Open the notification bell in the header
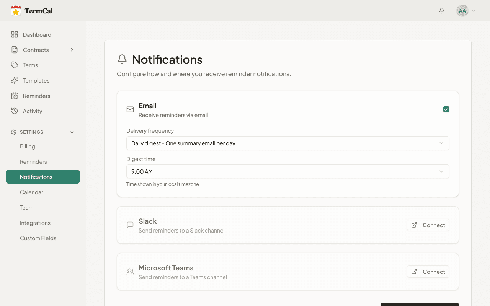Image resolution: width=490 pixels, height=306 pixels. 442,11
